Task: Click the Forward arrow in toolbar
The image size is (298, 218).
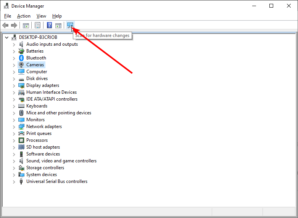Action: pyautogui.click(x=14, y=26)
